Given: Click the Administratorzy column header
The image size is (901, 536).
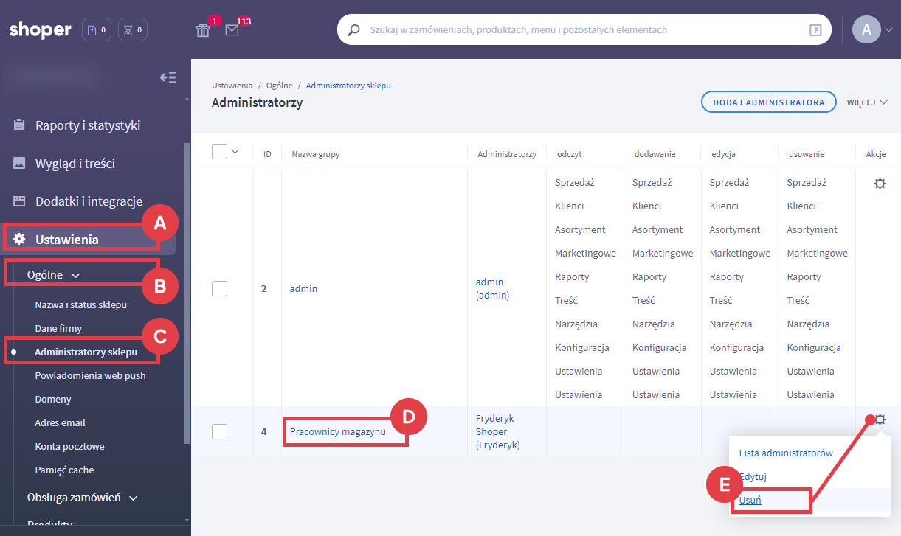Looking at the screenshot, I should pos(507,154).
